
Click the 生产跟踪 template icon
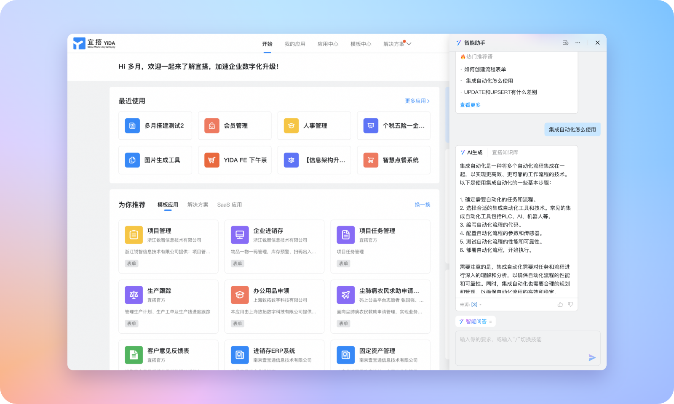tap(134, 295)
